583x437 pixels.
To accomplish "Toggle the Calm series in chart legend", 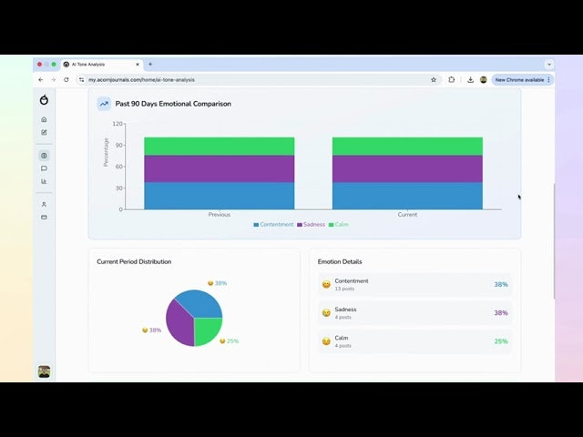I will [x=338, y=224].
